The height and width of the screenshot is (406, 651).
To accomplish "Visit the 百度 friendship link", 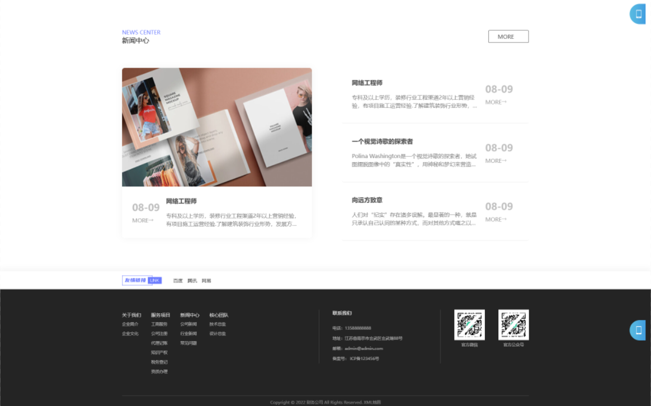I will (177, 280).
